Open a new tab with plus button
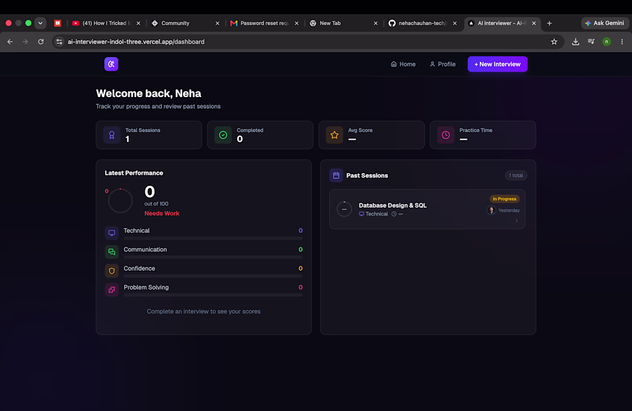 549,23
